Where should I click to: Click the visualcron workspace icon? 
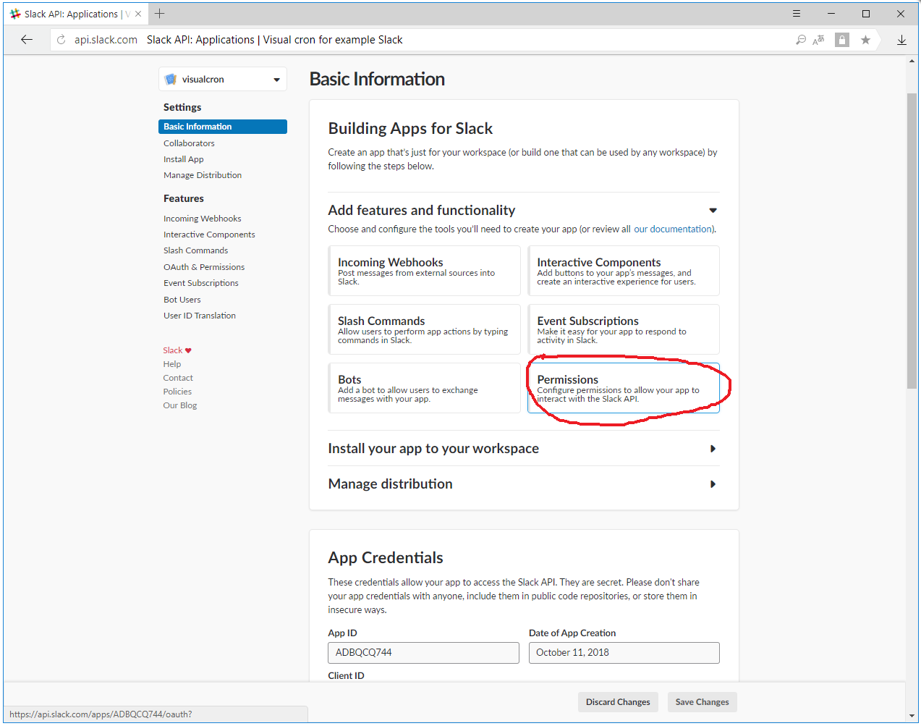(x=171, y=80)
